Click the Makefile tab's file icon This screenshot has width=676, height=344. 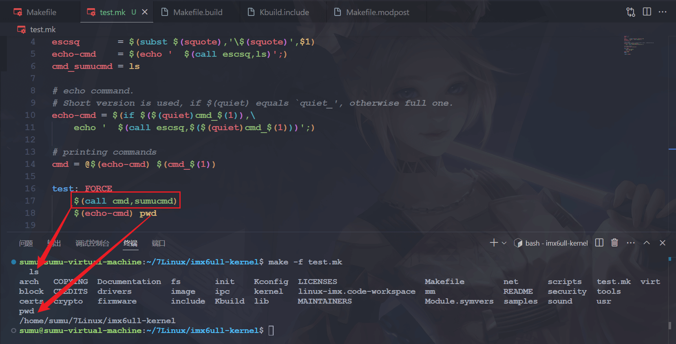[18, 12]
